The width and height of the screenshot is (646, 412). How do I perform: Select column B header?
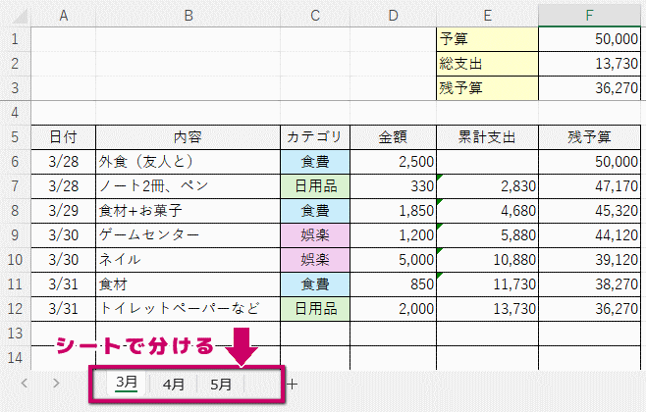(x=188, y=16)
